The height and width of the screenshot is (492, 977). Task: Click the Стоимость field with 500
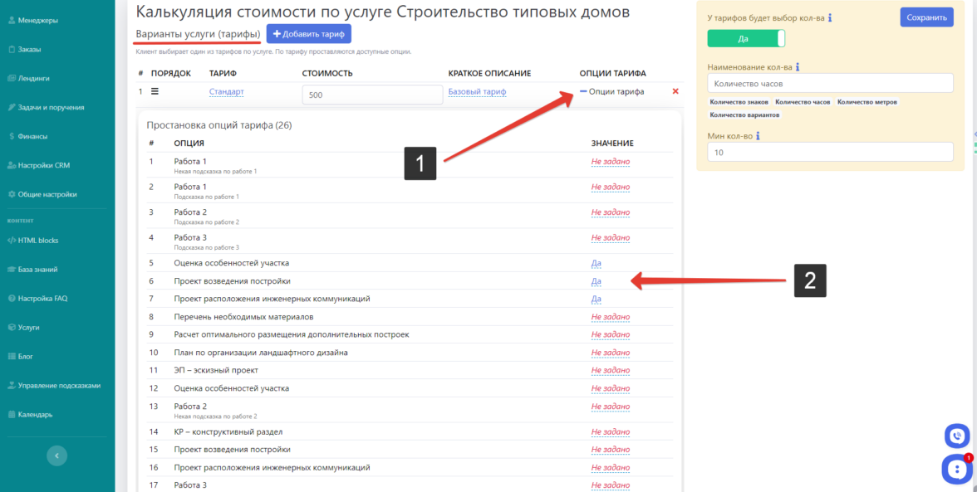coord(372,95)
